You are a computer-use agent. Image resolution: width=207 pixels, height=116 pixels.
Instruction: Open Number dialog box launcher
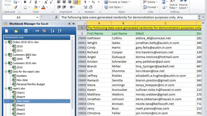[x=100, y=12]
